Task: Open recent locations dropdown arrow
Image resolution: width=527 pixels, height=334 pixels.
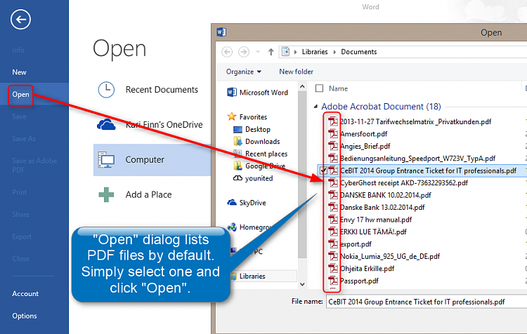Action: (258, 52)
